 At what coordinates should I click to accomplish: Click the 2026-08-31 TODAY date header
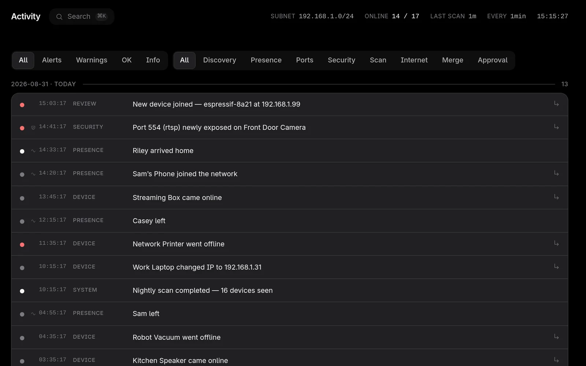[x=44, y=84]
